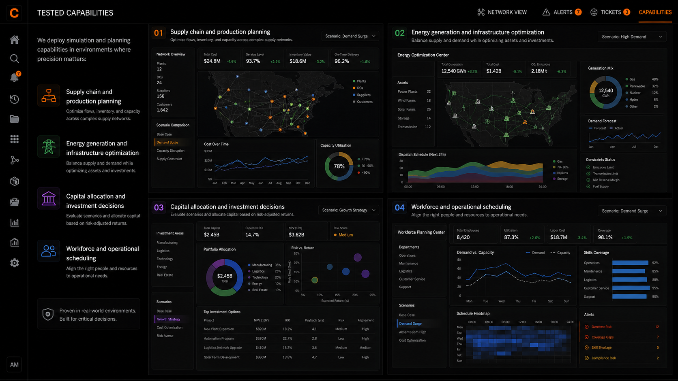Open the Alerts tab
Screen dimensions: 678x381
tap(562, 12)
